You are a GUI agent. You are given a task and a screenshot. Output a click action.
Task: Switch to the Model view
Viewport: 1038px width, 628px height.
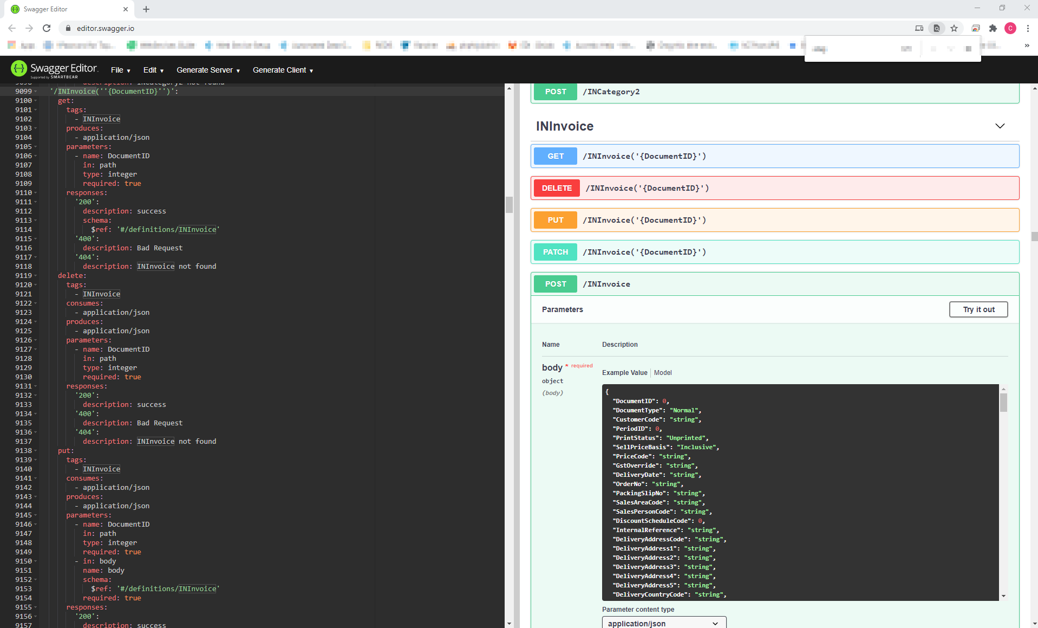(x=663, y=373)
